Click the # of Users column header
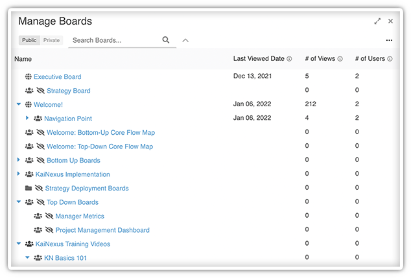 tap(370, 58)
